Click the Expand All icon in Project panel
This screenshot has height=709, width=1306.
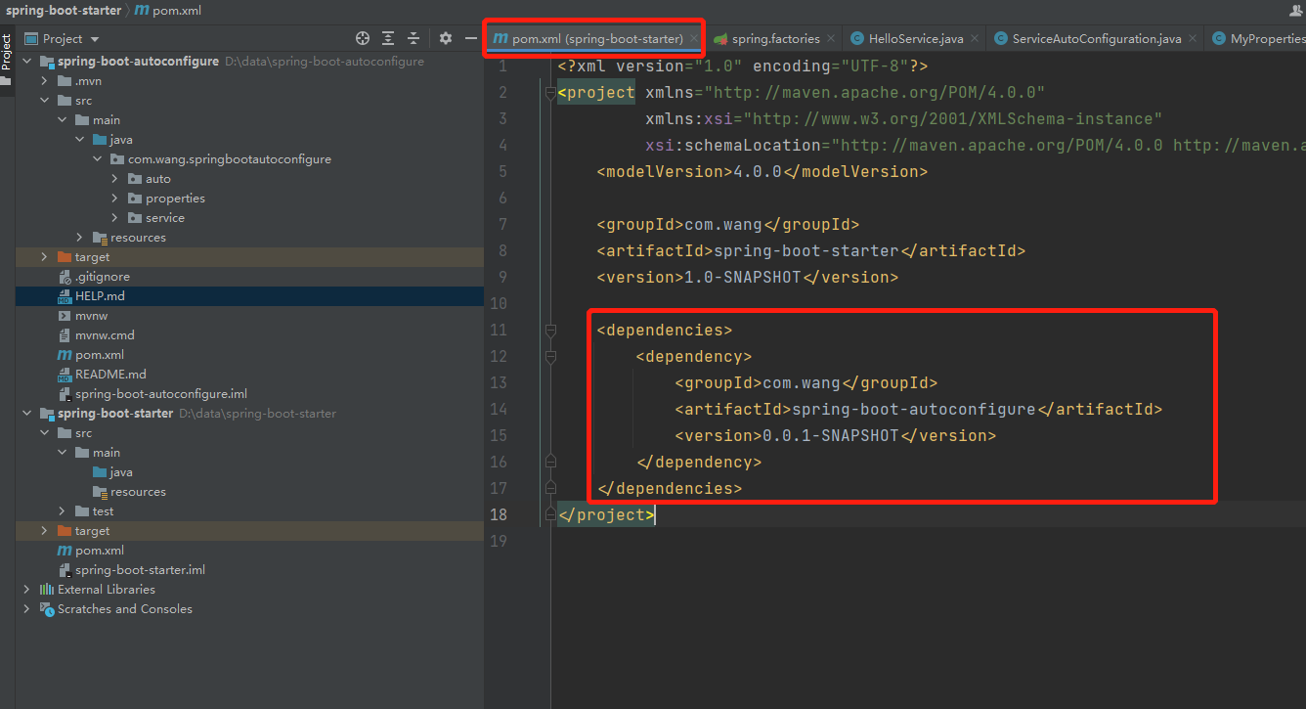(388, 38)
